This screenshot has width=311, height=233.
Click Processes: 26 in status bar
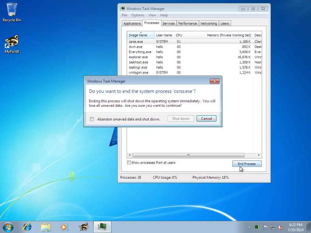coord(131,177)
